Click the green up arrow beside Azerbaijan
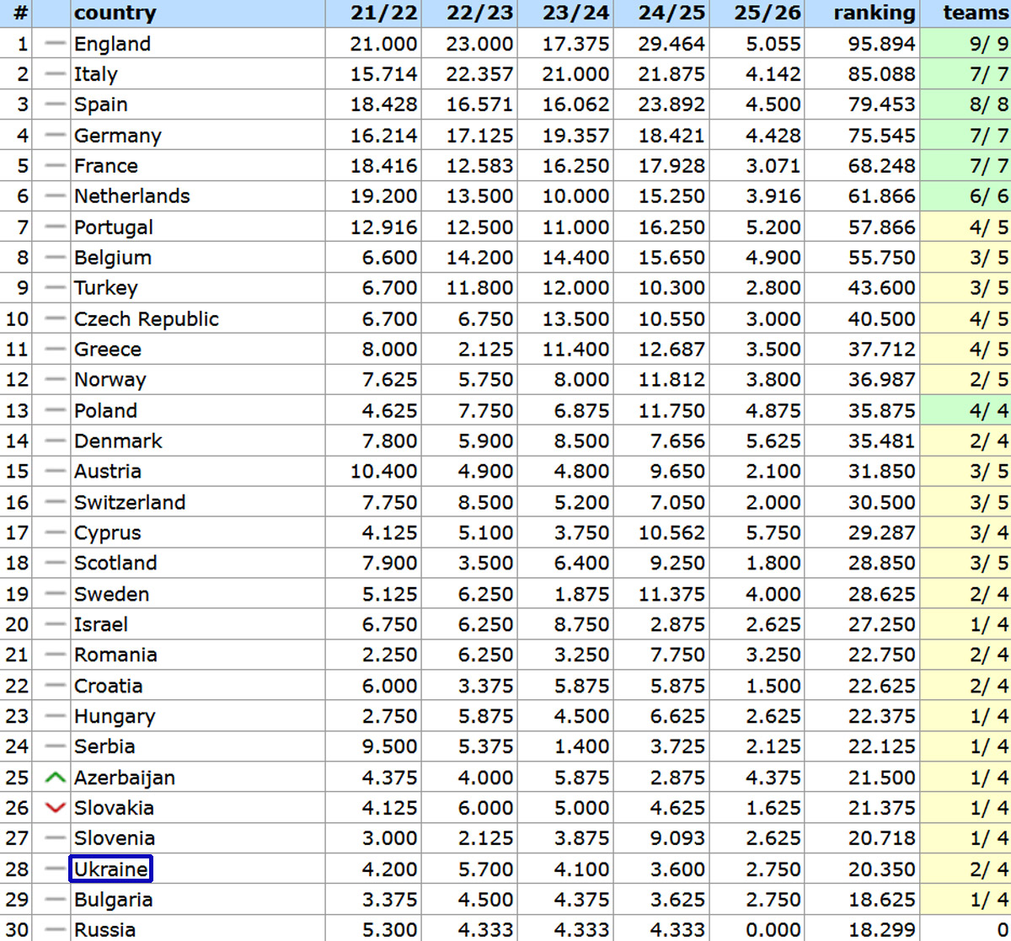 click(x=55, y=778)
